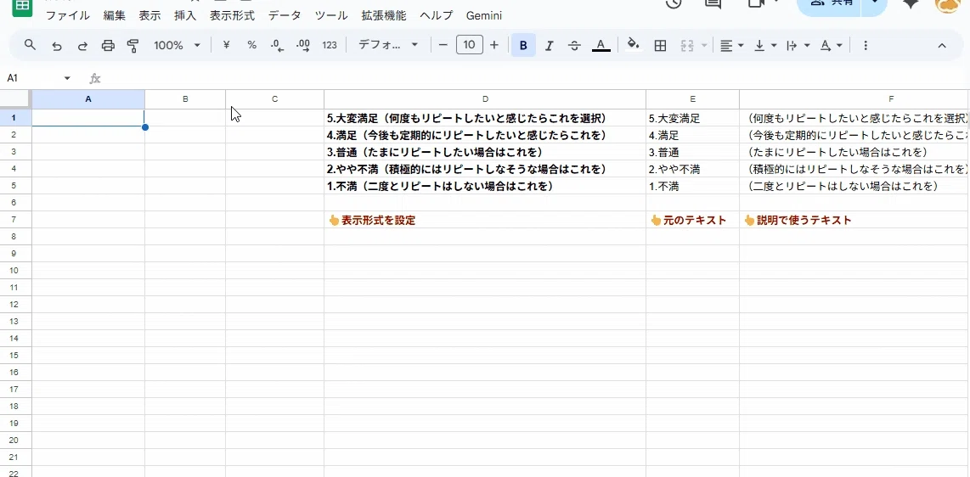Click the 共有 share button
Image resolution: width=970 pixels, height=477 pixels.
coord(830,5)
